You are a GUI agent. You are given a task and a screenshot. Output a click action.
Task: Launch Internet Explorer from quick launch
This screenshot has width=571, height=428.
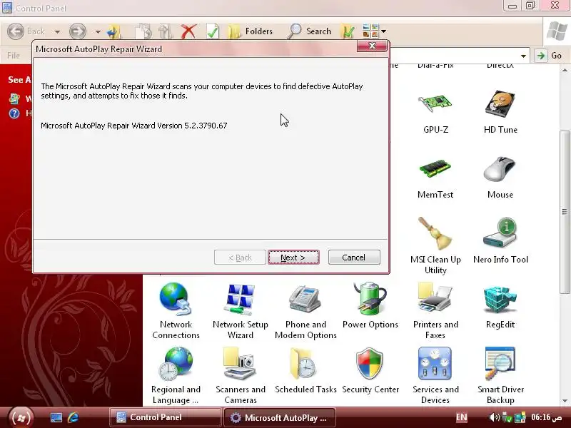pos(74,417)
